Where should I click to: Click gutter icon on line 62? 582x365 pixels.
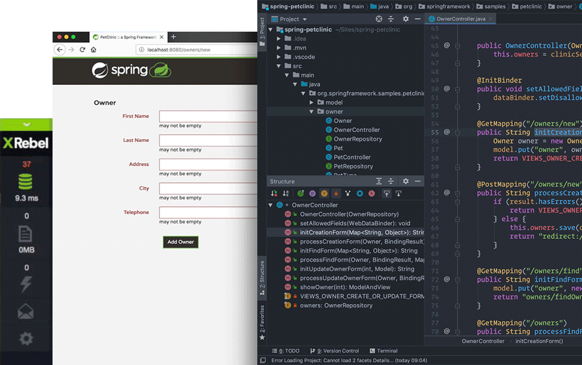tap(447, 192)
